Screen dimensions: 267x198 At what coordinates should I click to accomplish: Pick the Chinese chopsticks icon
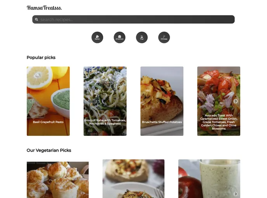tap(164, 38)
